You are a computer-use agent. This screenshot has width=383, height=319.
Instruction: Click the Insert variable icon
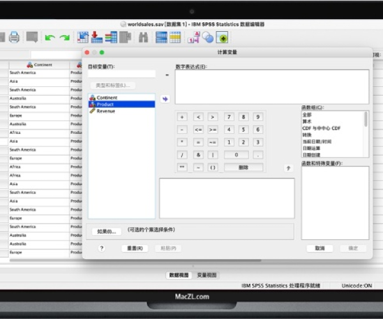tap(175, 37)
